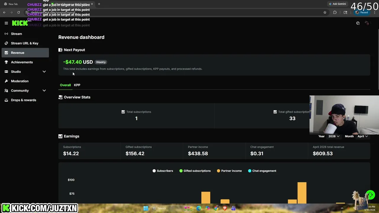379x213 pixels.
Task: Click the Moderation wrench icon
Action: point(6,81)
